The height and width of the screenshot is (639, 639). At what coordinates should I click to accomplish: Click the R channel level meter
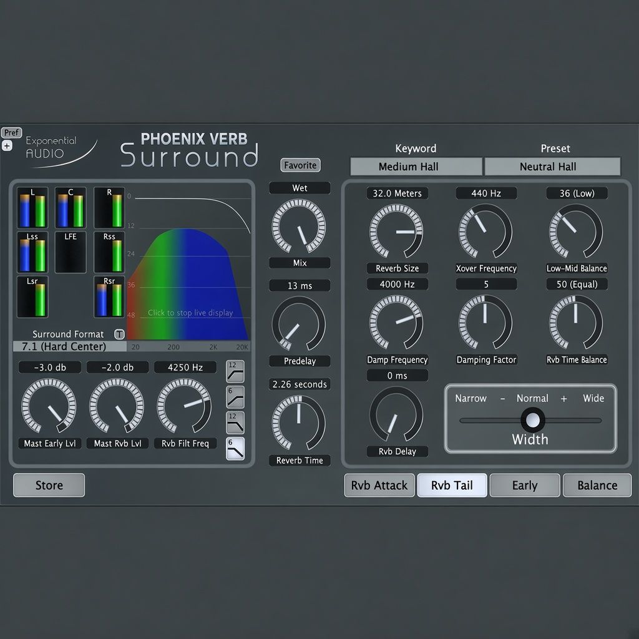click(109, 208)
